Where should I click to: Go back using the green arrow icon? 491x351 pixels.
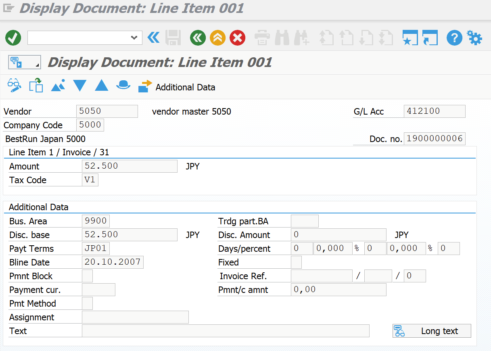click(x=197, y=38)
